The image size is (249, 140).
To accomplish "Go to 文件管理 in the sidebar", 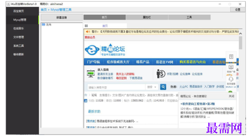I will pos(19,37).
